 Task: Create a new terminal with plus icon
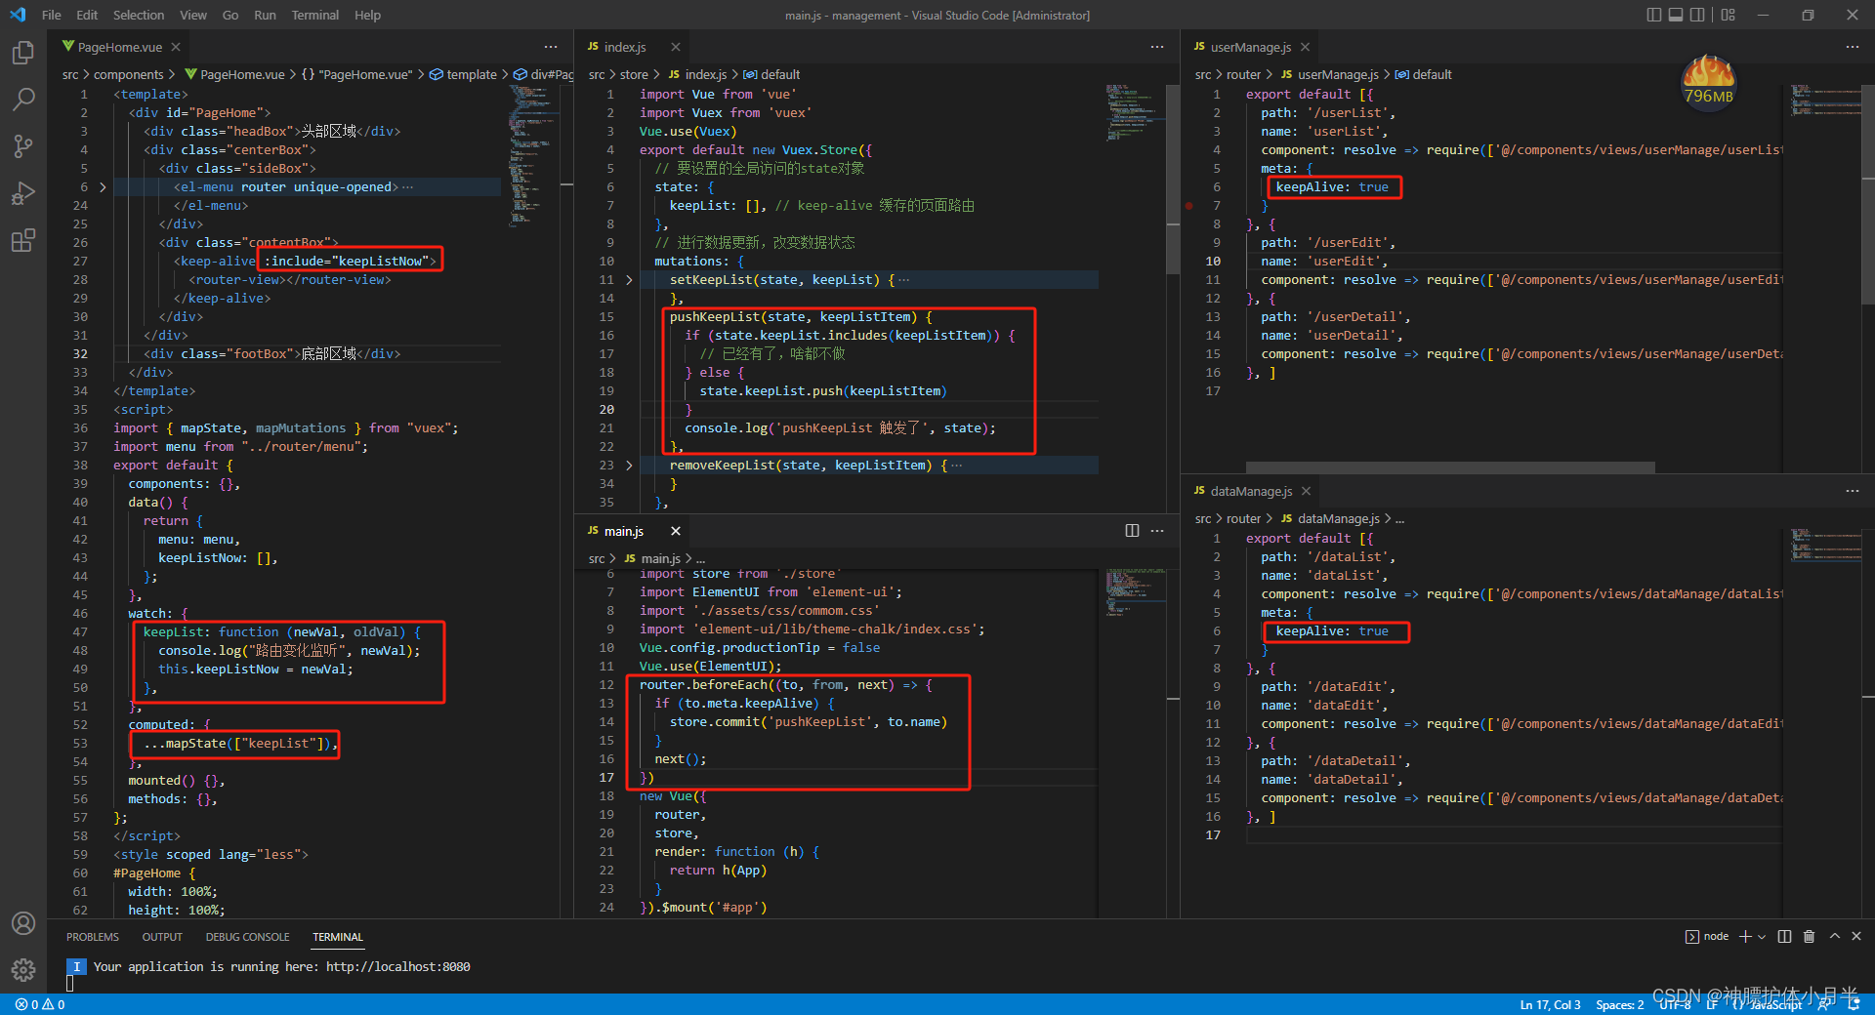pos(1745,936)
